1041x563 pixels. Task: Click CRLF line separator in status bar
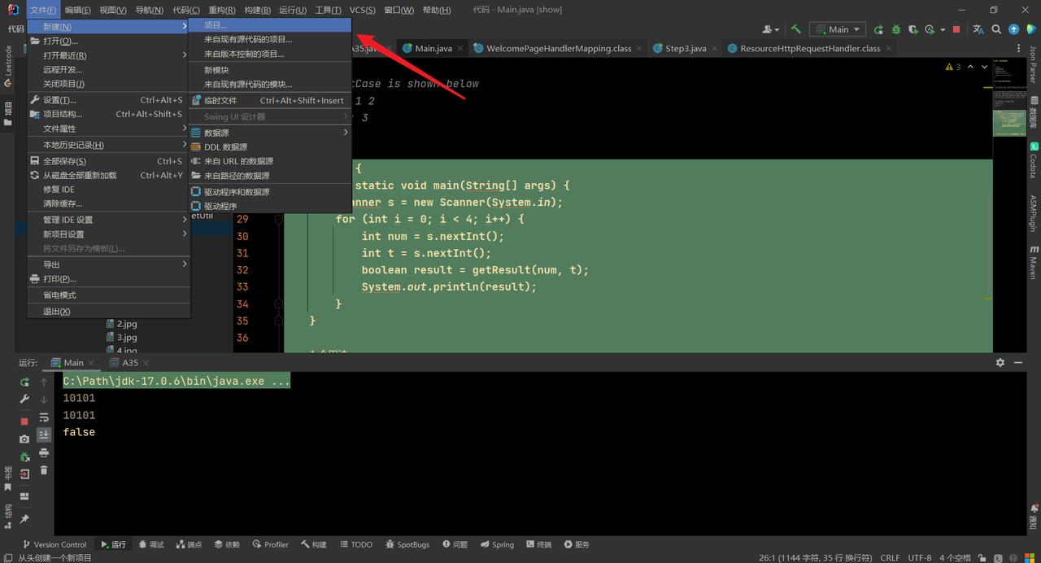[890, 558]
